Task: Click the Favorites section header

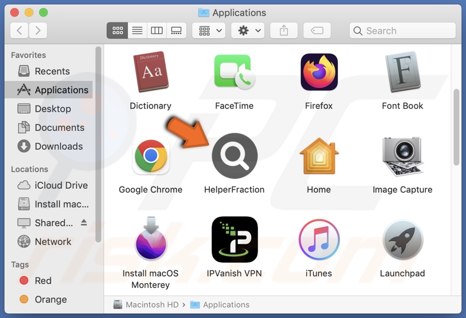Action: [x=28, y=55]
